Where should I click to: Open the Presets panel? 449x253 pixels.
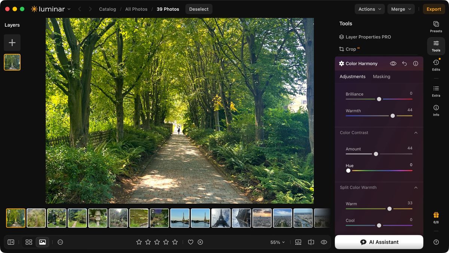pos(436,27)
